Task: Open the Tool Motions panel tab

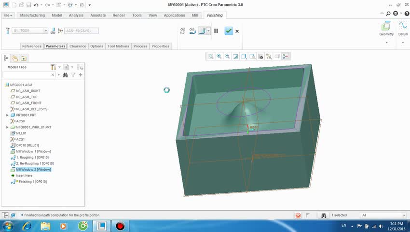Action: click(x=119, y=46)
